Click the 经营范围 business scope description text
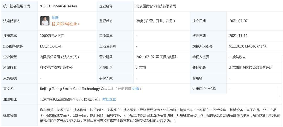The image size is (283, 127). tap(160, 115)
